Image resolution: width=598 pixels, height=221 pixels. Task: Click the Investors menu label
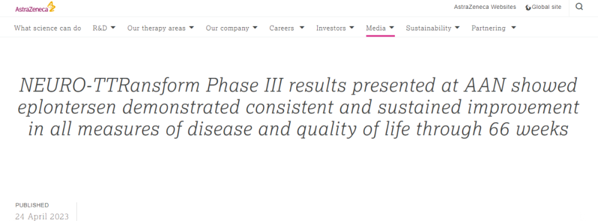point(331,28)
